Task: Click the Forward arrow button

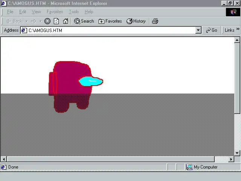Action: click(34, 21)
